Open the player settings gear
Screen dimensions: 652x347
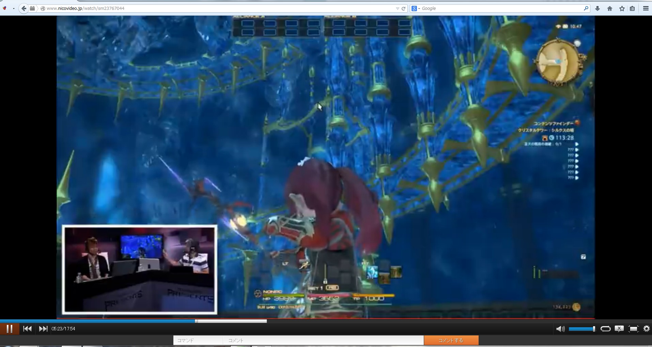pos(647,329)
